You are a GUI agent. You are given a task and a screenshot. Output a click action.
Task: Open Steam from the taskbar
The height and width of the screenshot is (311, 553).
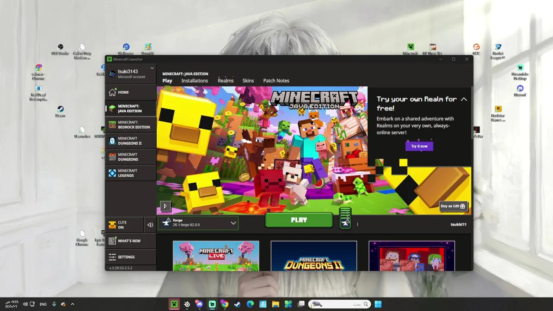(x=237, y=304)
